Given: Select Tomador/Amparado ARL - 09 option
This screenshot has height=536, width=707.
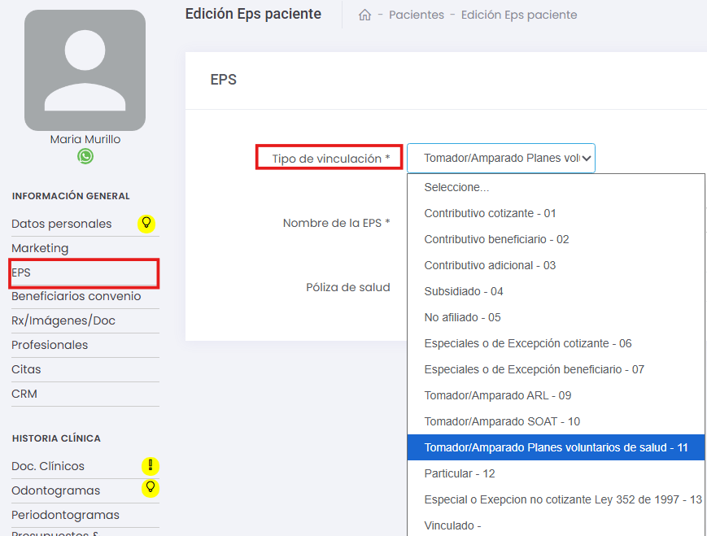Looking at the screenshot, I should pos(497,395).
